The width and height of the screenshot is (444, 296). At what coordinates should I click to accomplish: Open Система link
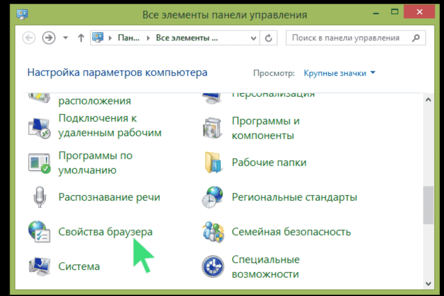coord(79,267)
